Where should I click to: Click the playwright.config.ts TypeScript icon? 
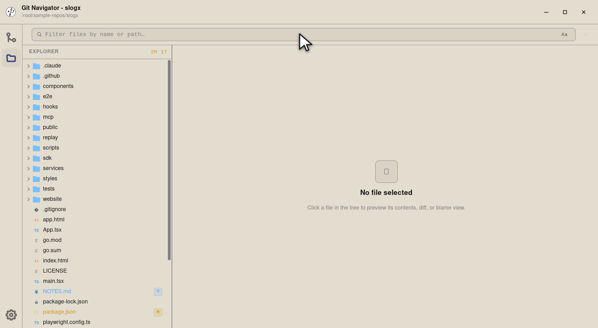36,322
